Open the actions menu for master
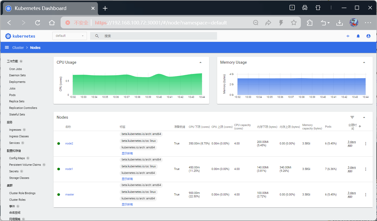This screenshot has width=377, height=221. pyautogui.click(x=365, y=194)
